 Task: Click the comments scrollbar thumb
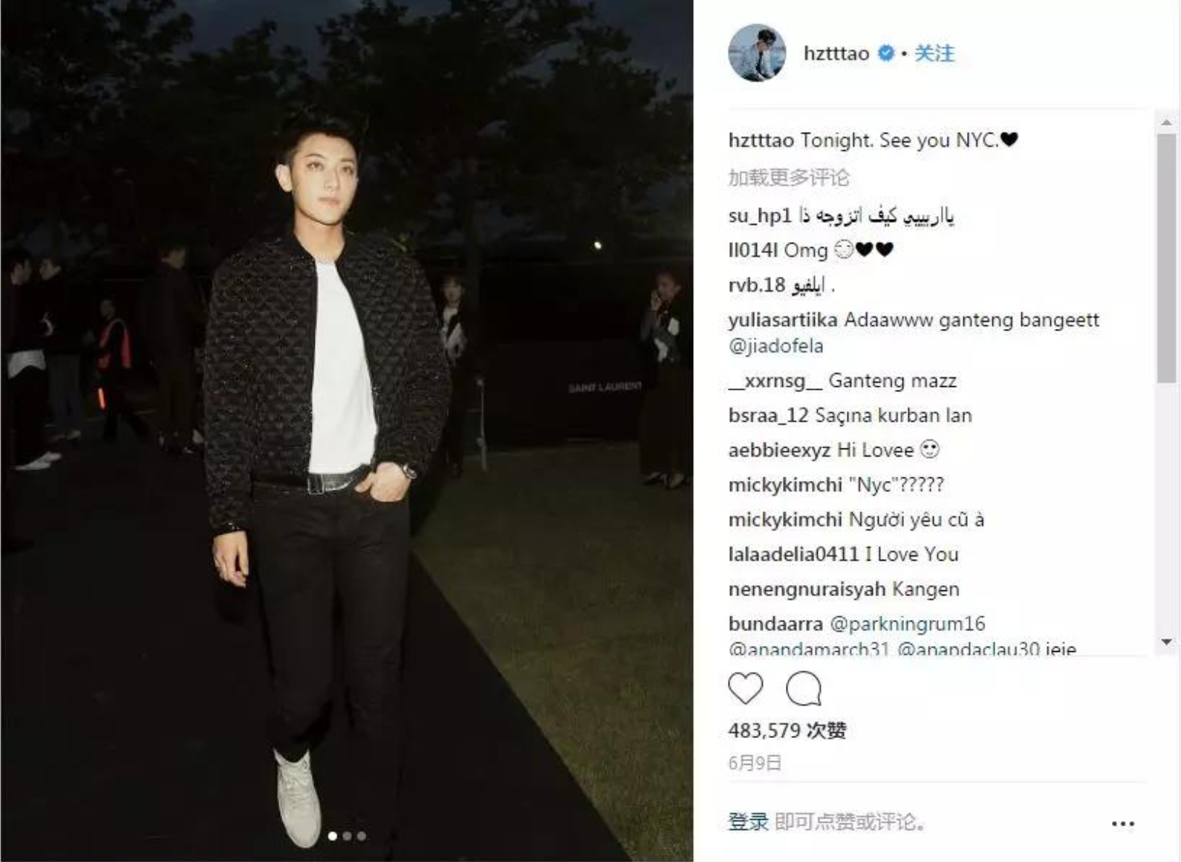(x=1166, y=258)
